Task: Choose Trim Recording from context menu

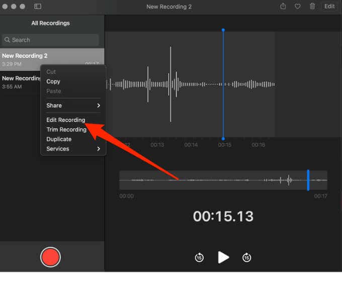Action: click(x=66, y=130)
